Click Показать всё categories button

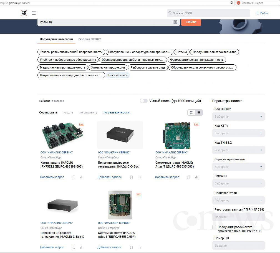point(118,75)
